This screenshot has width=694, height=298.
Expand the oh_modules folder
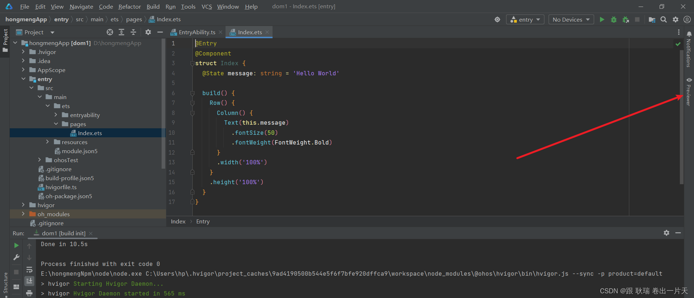(23, 214)
